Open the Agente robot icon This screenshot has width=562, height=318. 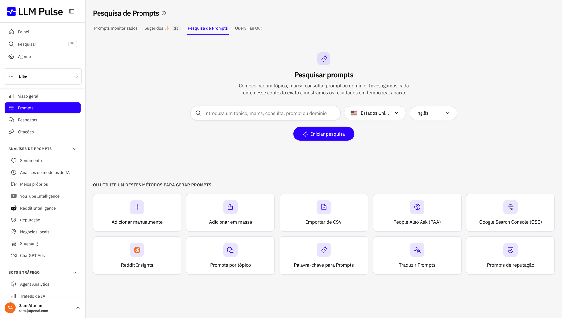coord(11,56)
